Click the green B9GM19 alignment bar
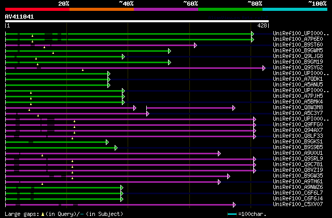This screenshot has width=332, height=218. click(87, 62)
